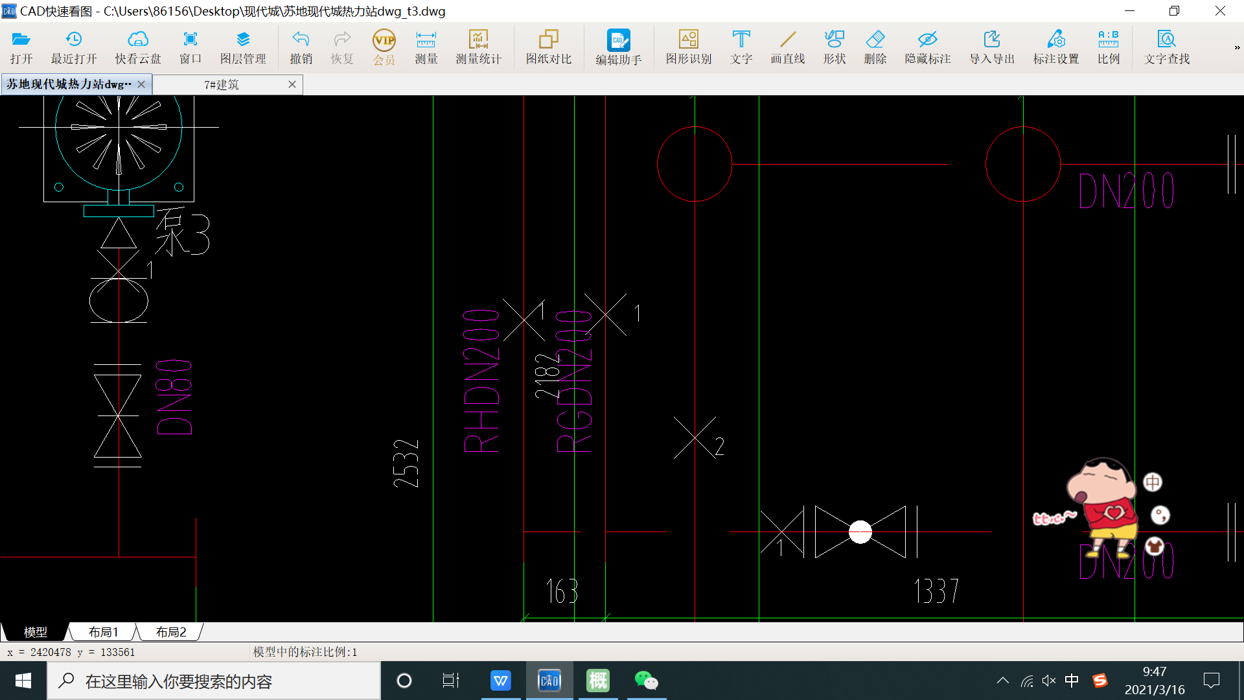Open WeChat from the taskbar

647,681
